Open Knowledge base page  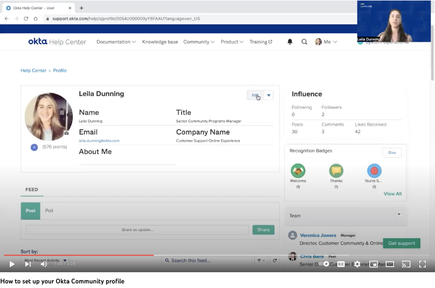coord(160,42)
